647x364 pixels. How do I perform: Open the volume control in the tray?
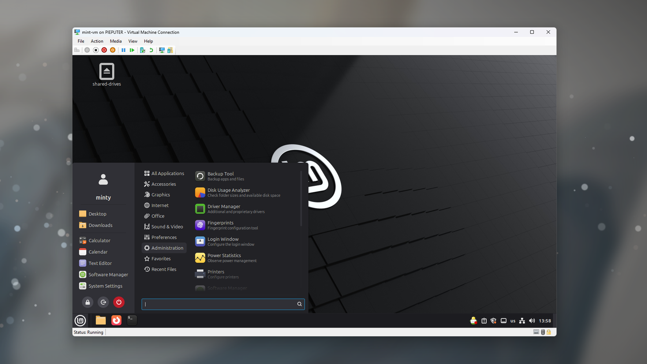tap(532, 320)
